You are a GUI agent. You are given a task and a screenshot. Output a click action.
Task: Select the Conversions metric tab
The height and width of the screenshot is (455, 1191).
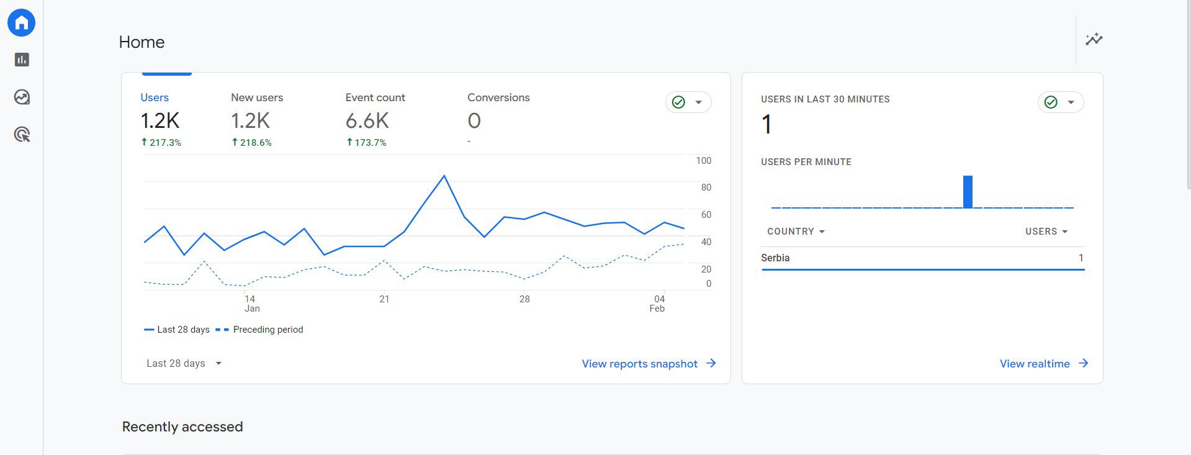[x=498, y=119]
